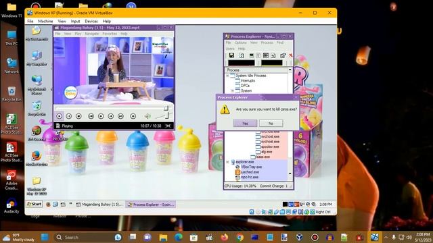Click the process tree grid icon in Process Explorer
Screen dimensions: 433x243
pyautogui.click(x=266, y=55)
